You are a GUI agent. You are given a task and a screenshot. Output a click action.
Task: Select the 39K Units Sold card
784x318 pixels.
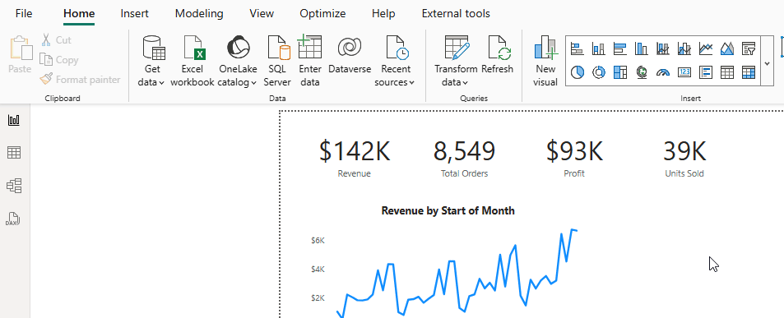[x=684, y=159]
